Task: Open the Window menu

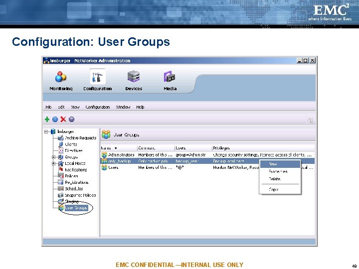Action: (123, 107)
